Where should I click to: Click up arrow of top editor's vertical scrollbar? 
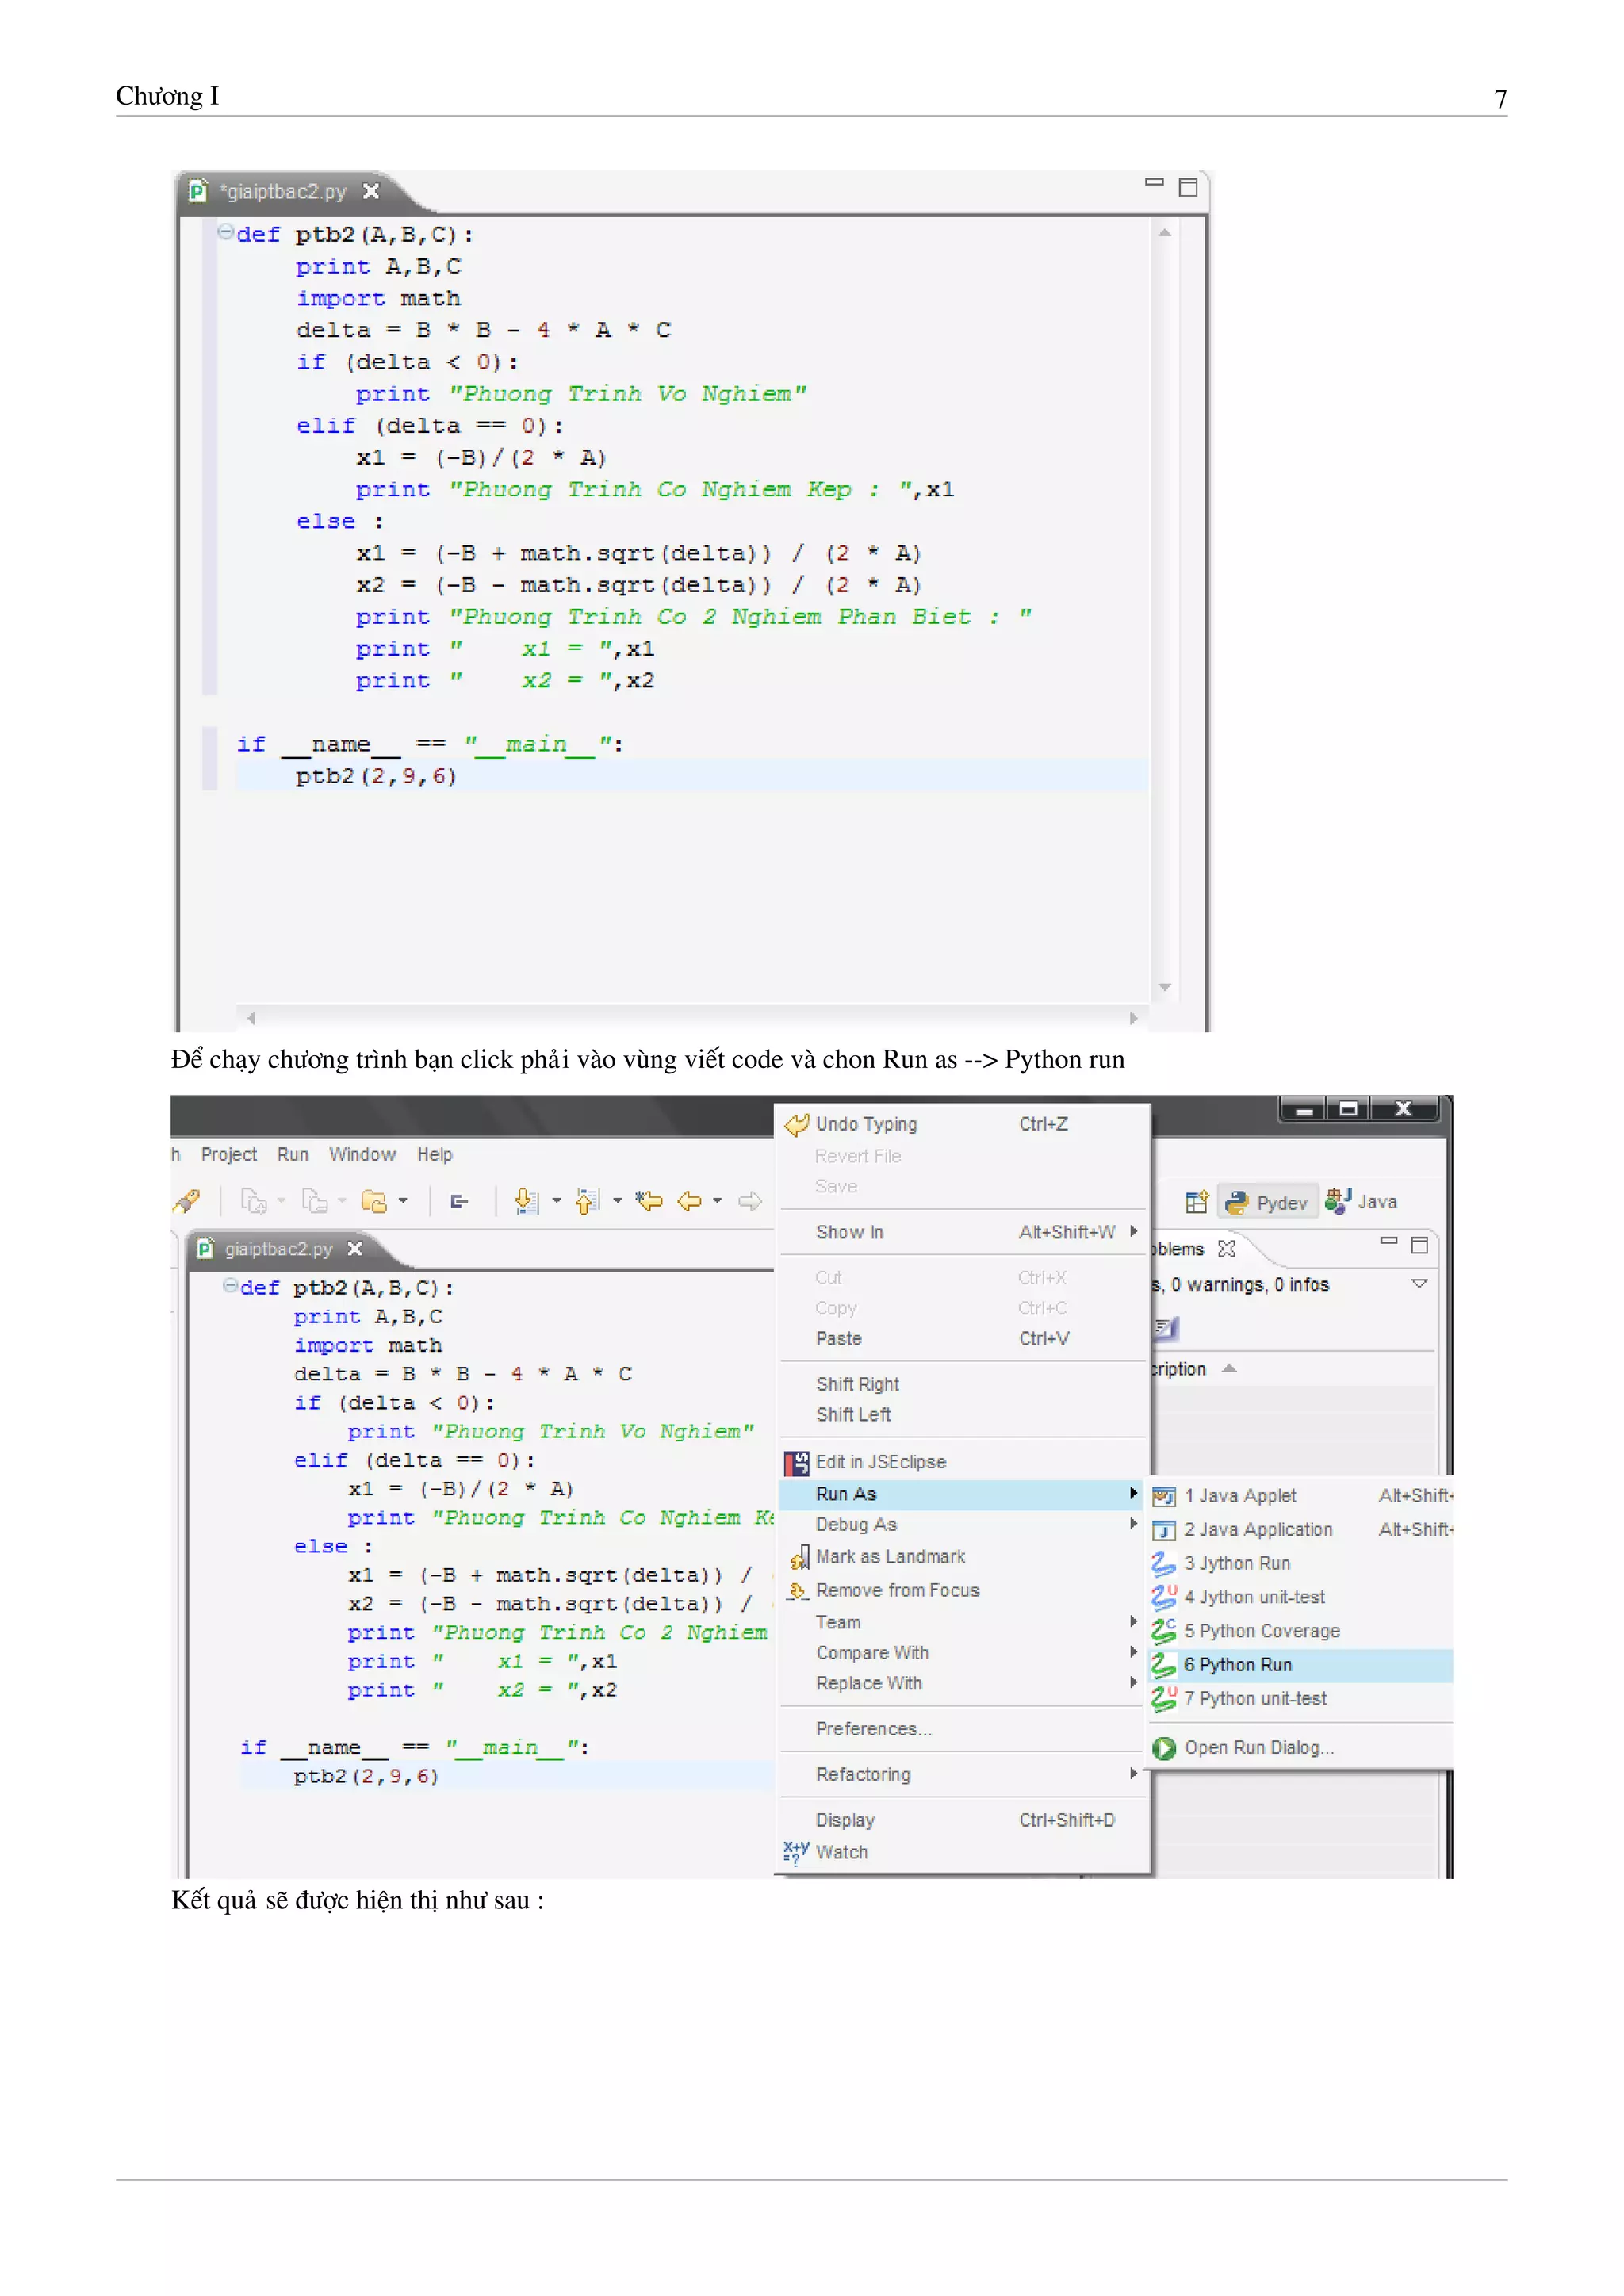pos(1164,233)
